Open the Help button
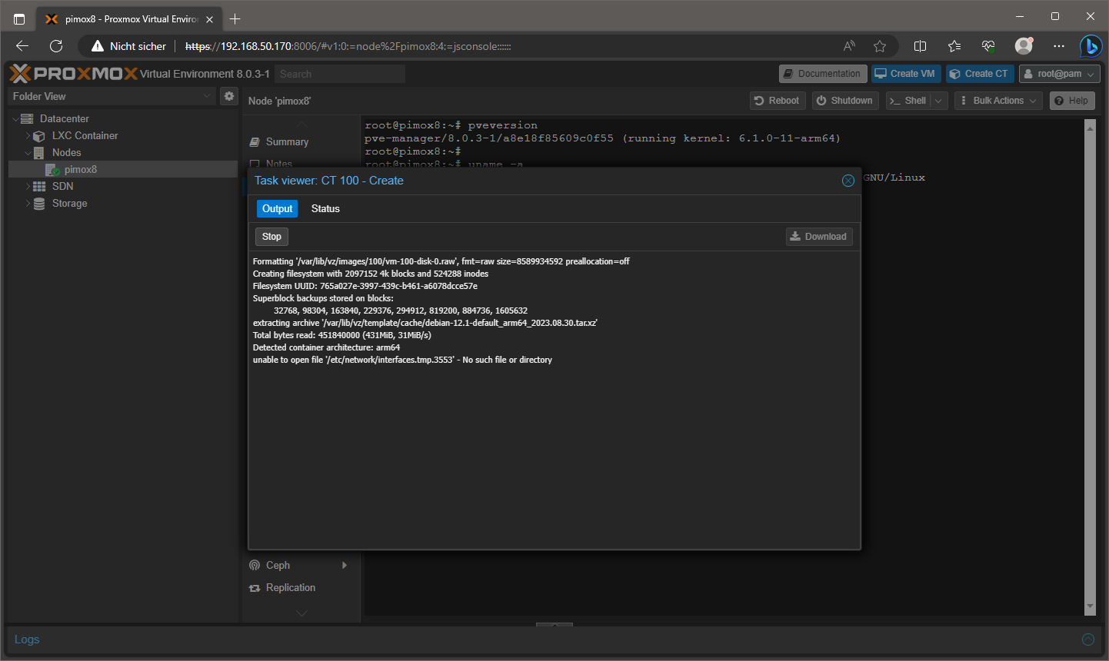 (x=1072, y=101)
